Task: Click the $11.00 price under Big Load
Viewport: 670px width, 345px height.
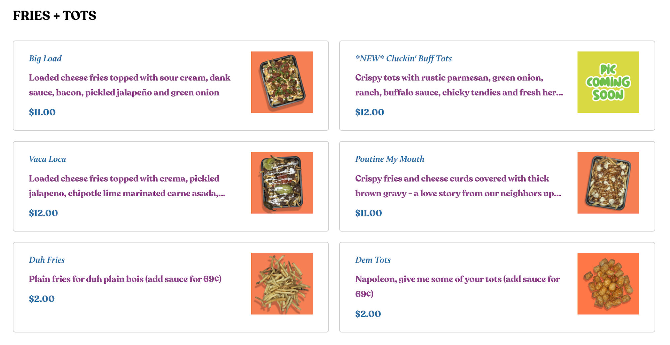Action: coord(42,112)
